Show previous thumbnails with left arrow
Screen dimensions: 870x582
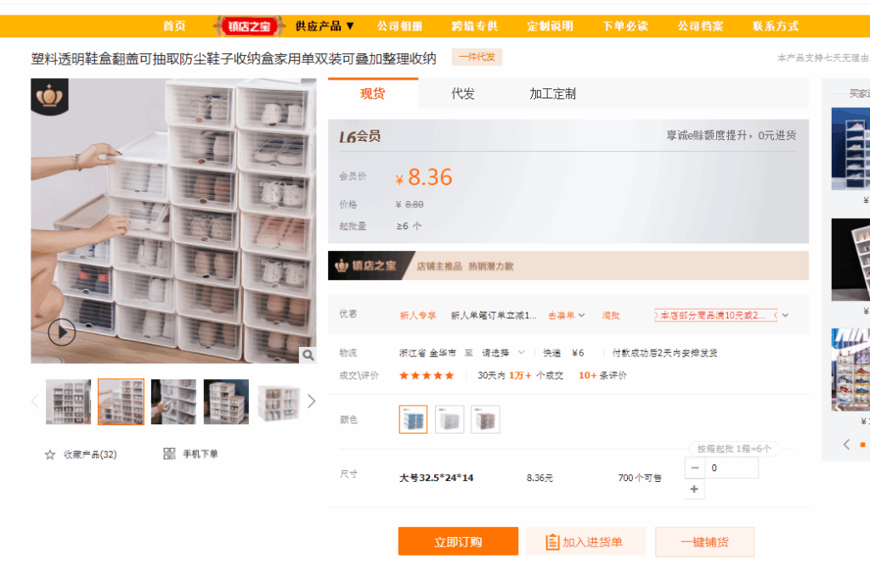35,401
